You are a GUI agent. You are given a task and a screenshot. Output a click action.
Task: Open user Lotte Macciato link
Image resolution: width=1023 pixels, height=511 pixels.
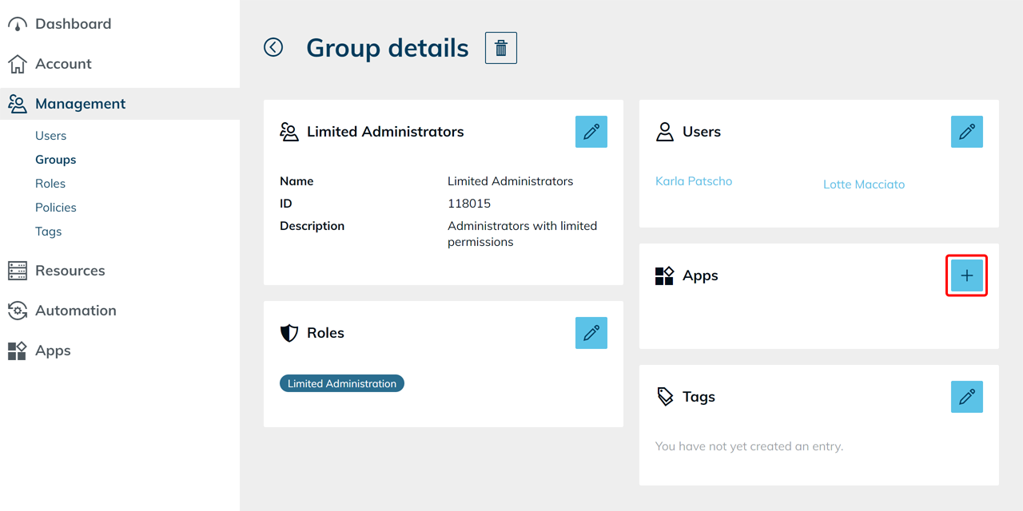pyautogui.click(x=864, y=184)
